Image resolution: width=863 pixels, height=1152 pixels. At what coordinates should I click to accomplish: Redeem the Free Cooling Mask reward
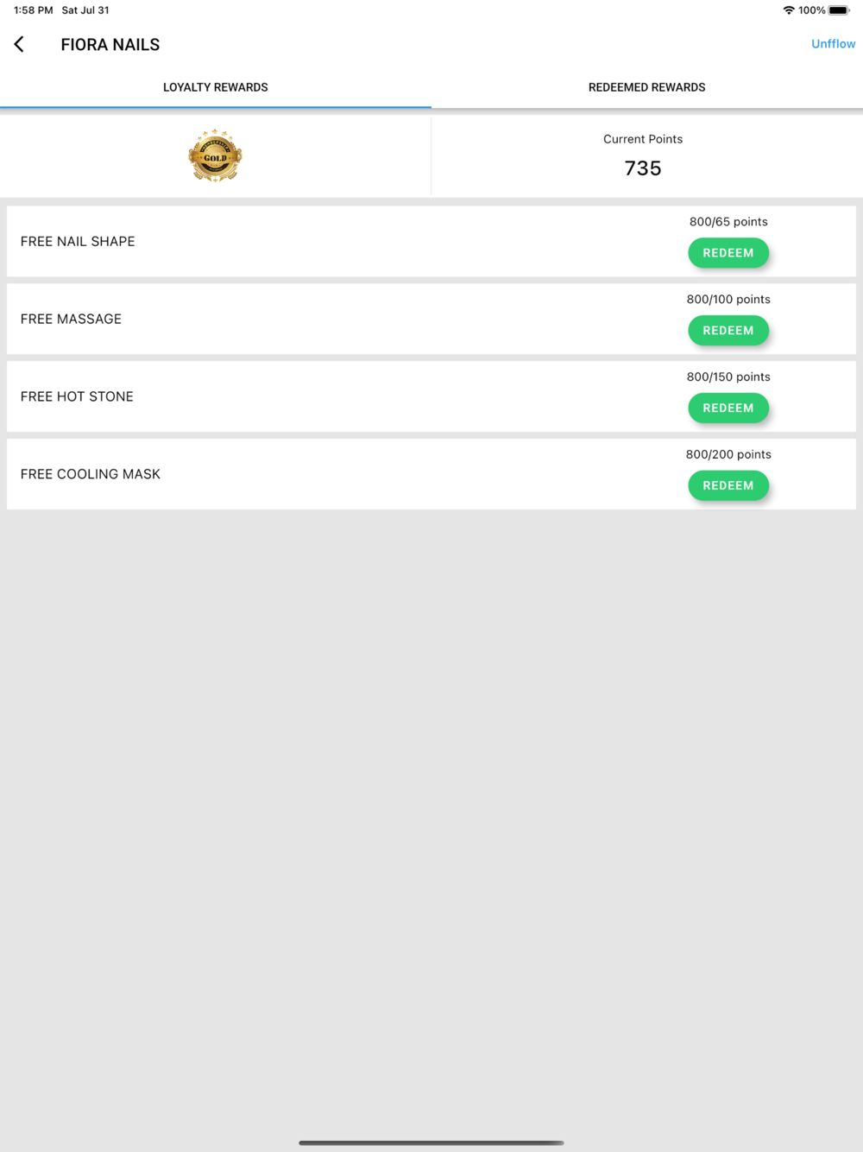[x=728, y=486]
